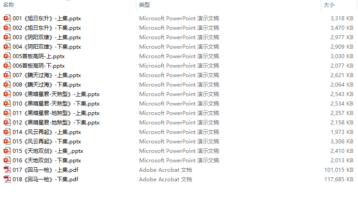Click the PowerPoint icon of 014《风云再起》-上集.pptx

7,132
